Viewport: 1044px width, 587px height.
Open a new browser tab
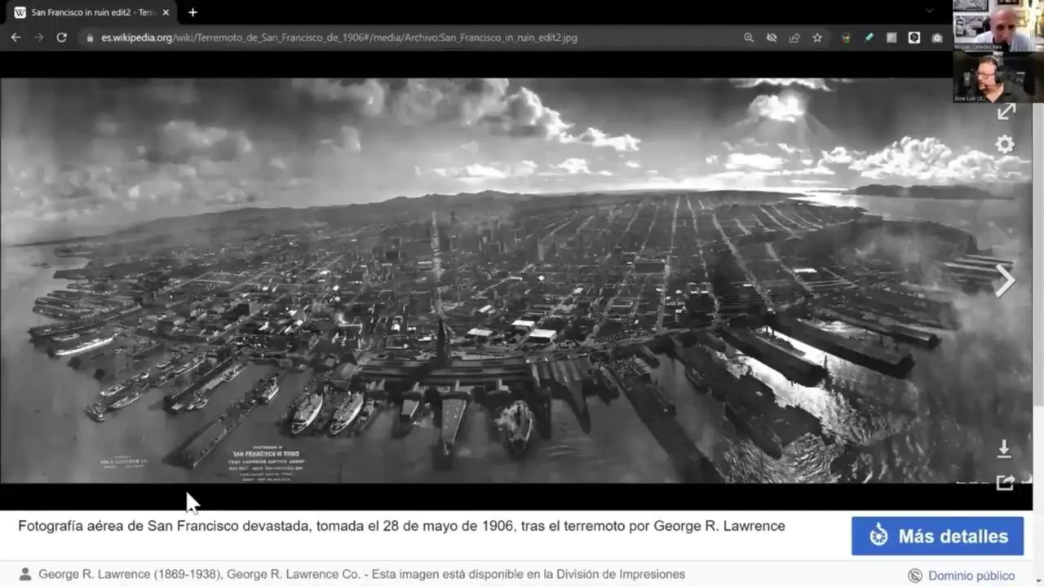[x=192, y=12]
